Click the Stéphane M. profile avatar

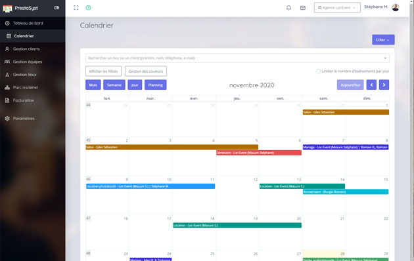point(396,7)
